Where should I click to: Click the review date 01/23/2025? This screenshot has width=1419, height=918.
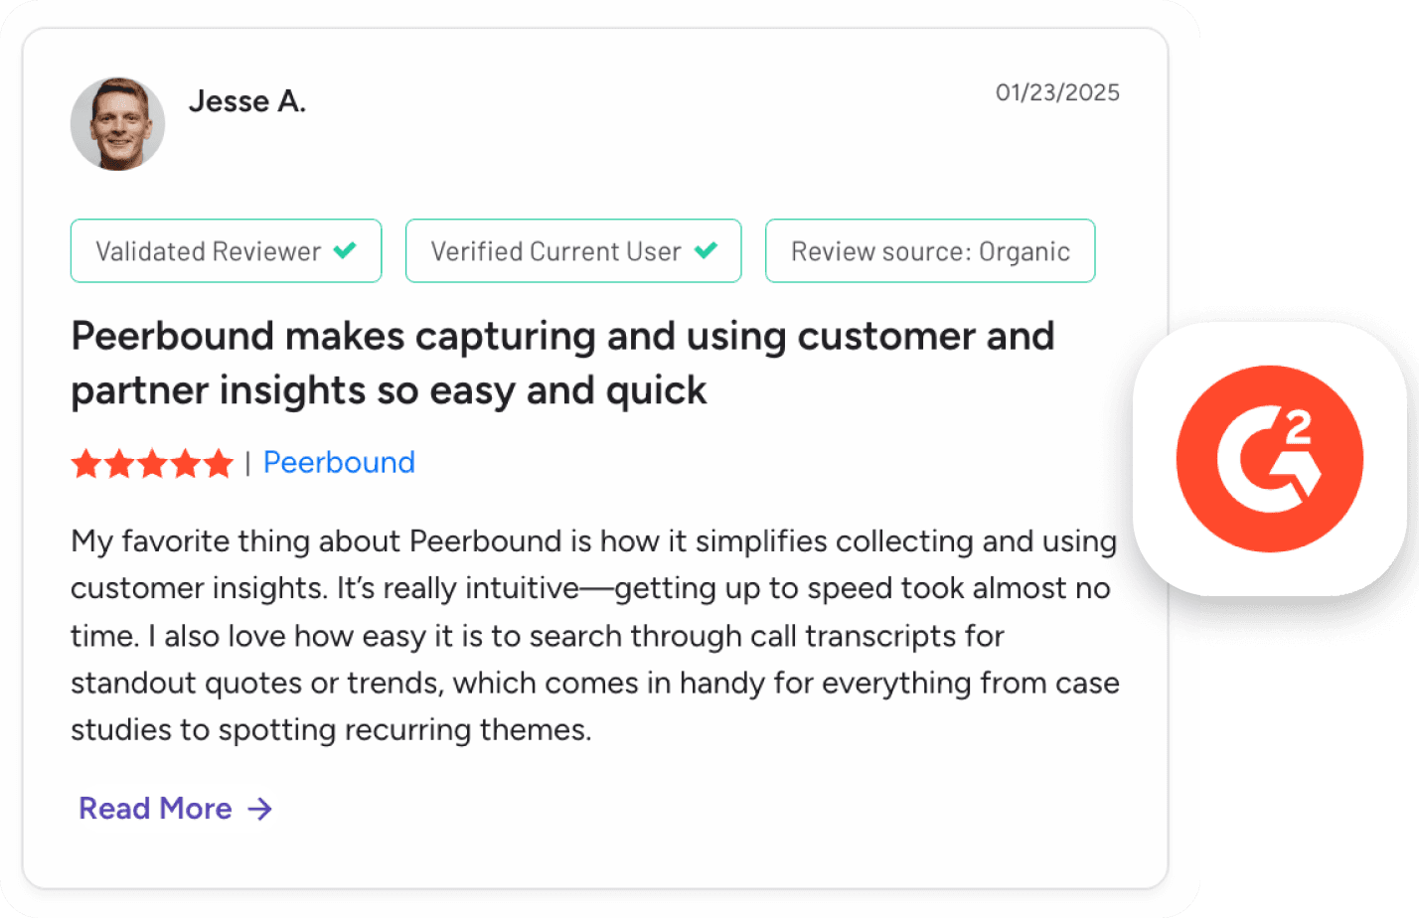1058,91
